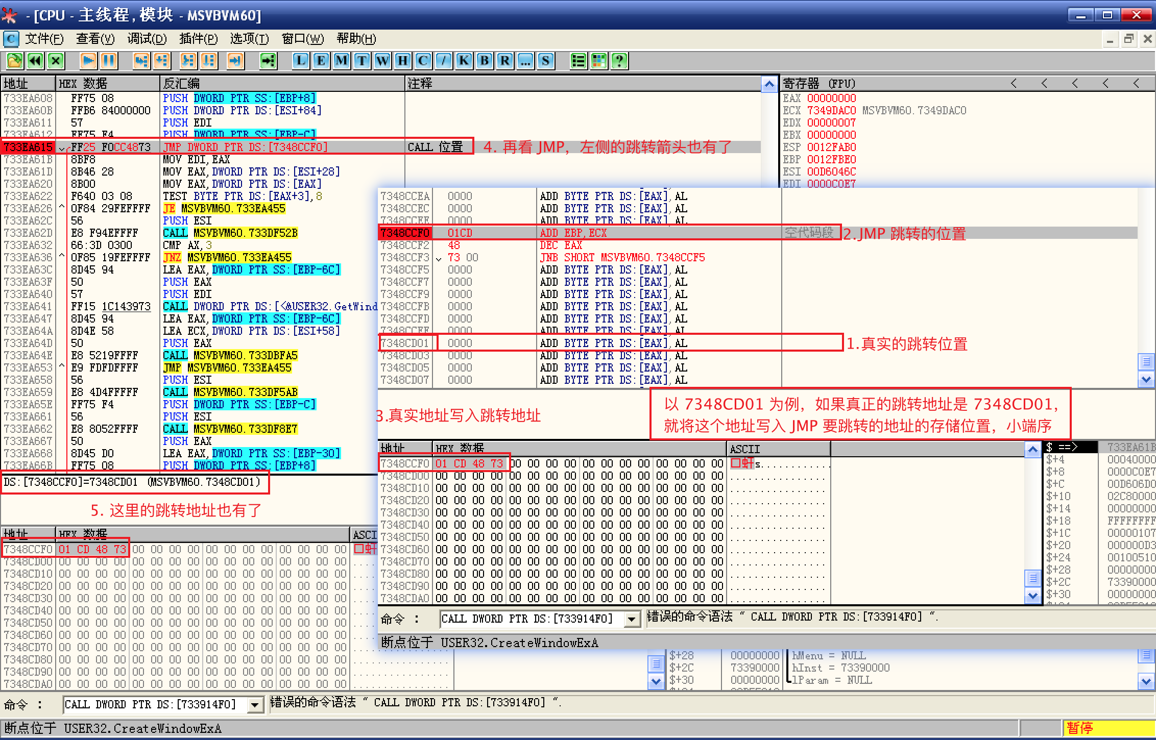The image size is (1156, 740).
Task: Open the Appearance color grid icon
Action: (599, 61)
